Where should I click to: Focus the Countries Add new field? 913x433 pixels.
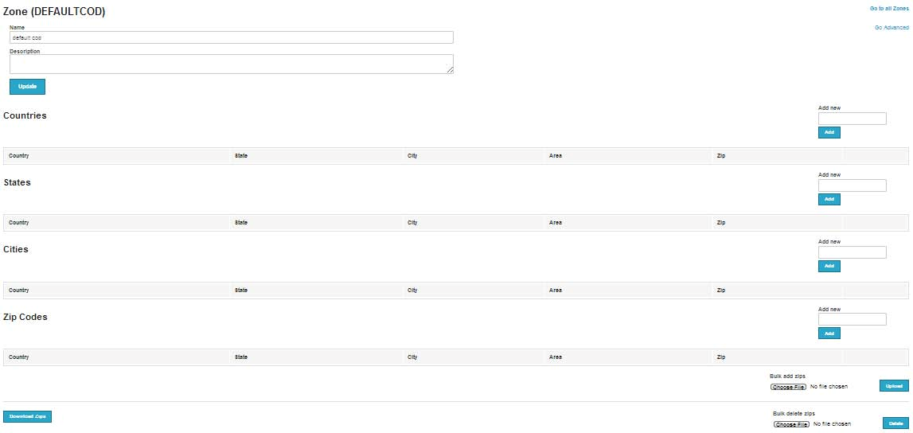pyautogui.click(x=852, y=119)
